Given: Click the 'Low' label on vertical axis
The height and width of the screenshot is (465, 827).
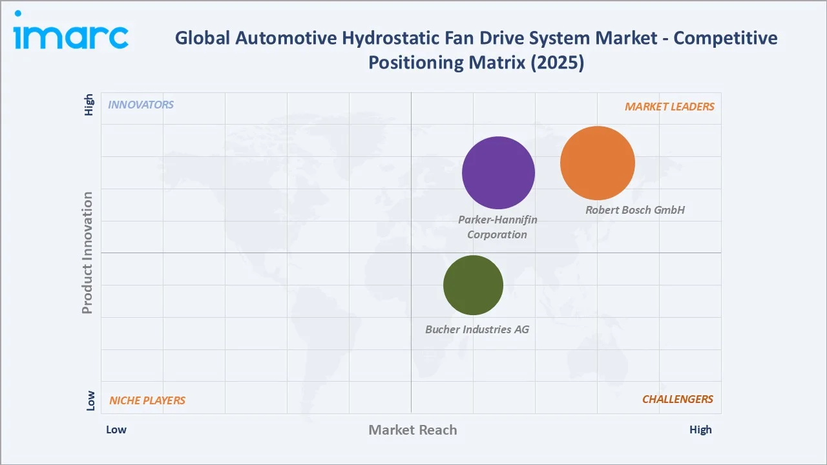Looking at the screenshot, I should (90, 400).
